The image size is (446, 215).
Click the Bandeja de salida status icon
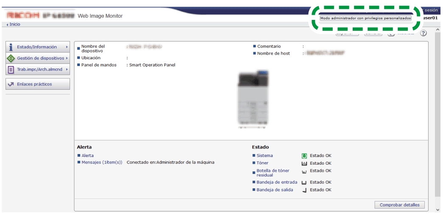[x=304, y=190]
